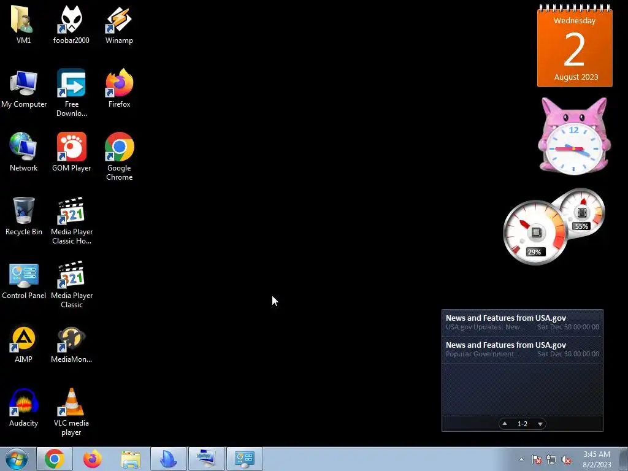The height and width of the screenshot is (471, 628).
Task: Open Chrome from the taskbar
Action: pos(55,459)
